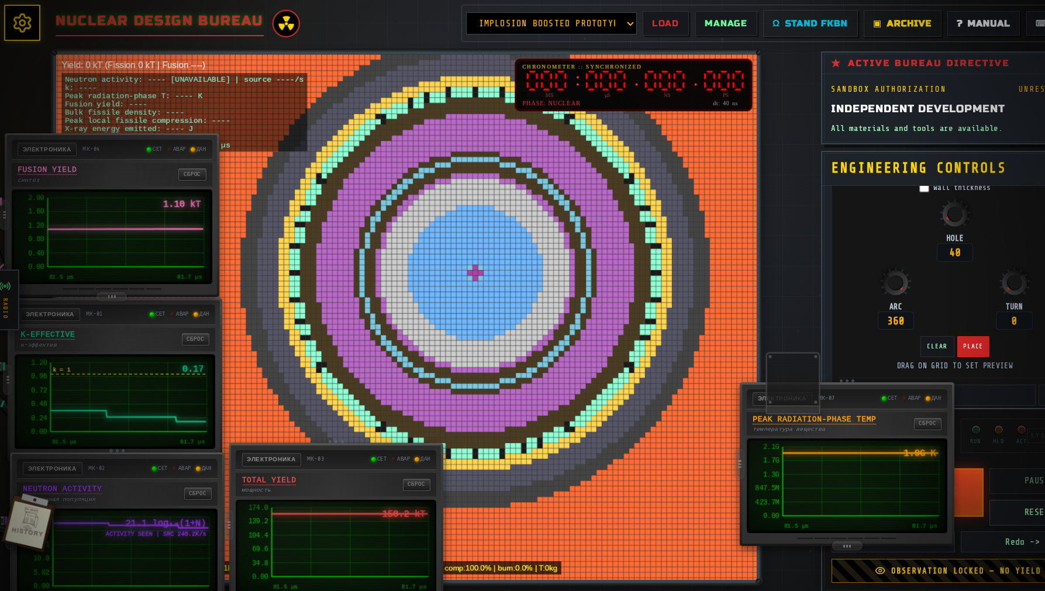The image size is (1045, 591).
Task: Open the History clipboard icon
Action: click(29, 522)
